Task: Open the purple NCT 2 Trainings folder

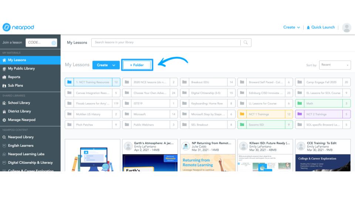Action: click(323, 114)
